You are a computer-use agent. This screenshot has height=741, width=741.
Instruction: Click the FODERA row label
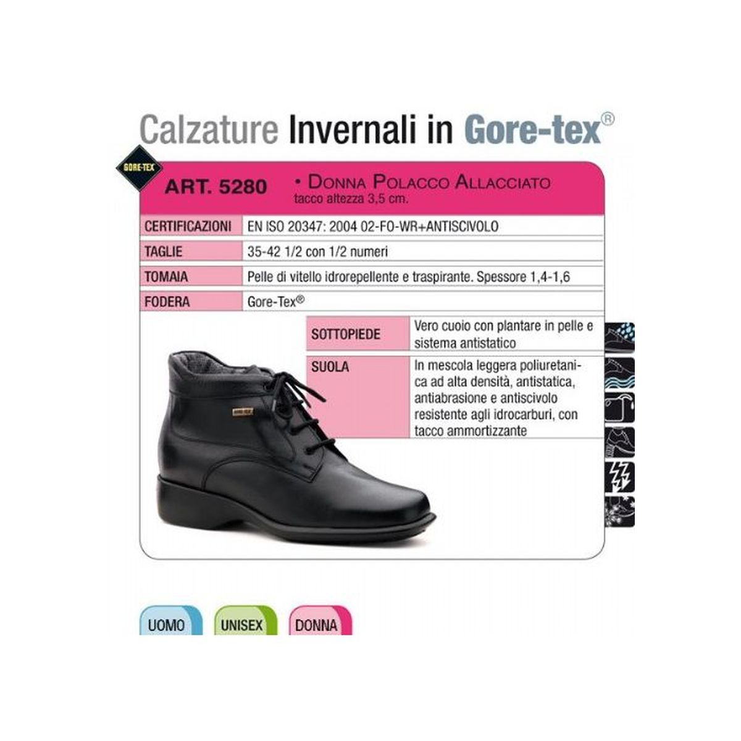167,302
